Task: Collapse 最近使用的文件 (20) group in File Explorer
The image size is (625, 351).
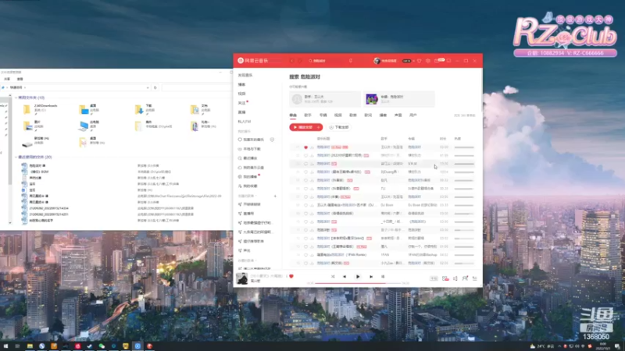Action: tap(16, 158)
